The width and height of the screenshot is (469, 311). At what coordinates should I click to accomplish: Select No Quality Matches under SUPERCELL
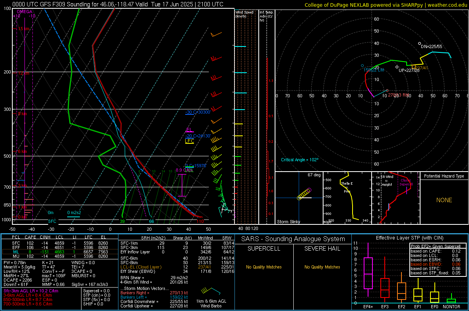(264, 267)
